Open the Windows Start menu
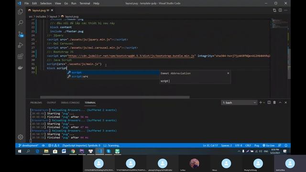Screen dimensions: 306x172 pos(20,151)
